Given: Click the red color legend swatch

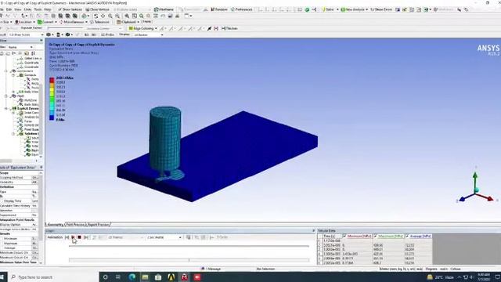Looking at the screenshot, I should click(52, 80).
